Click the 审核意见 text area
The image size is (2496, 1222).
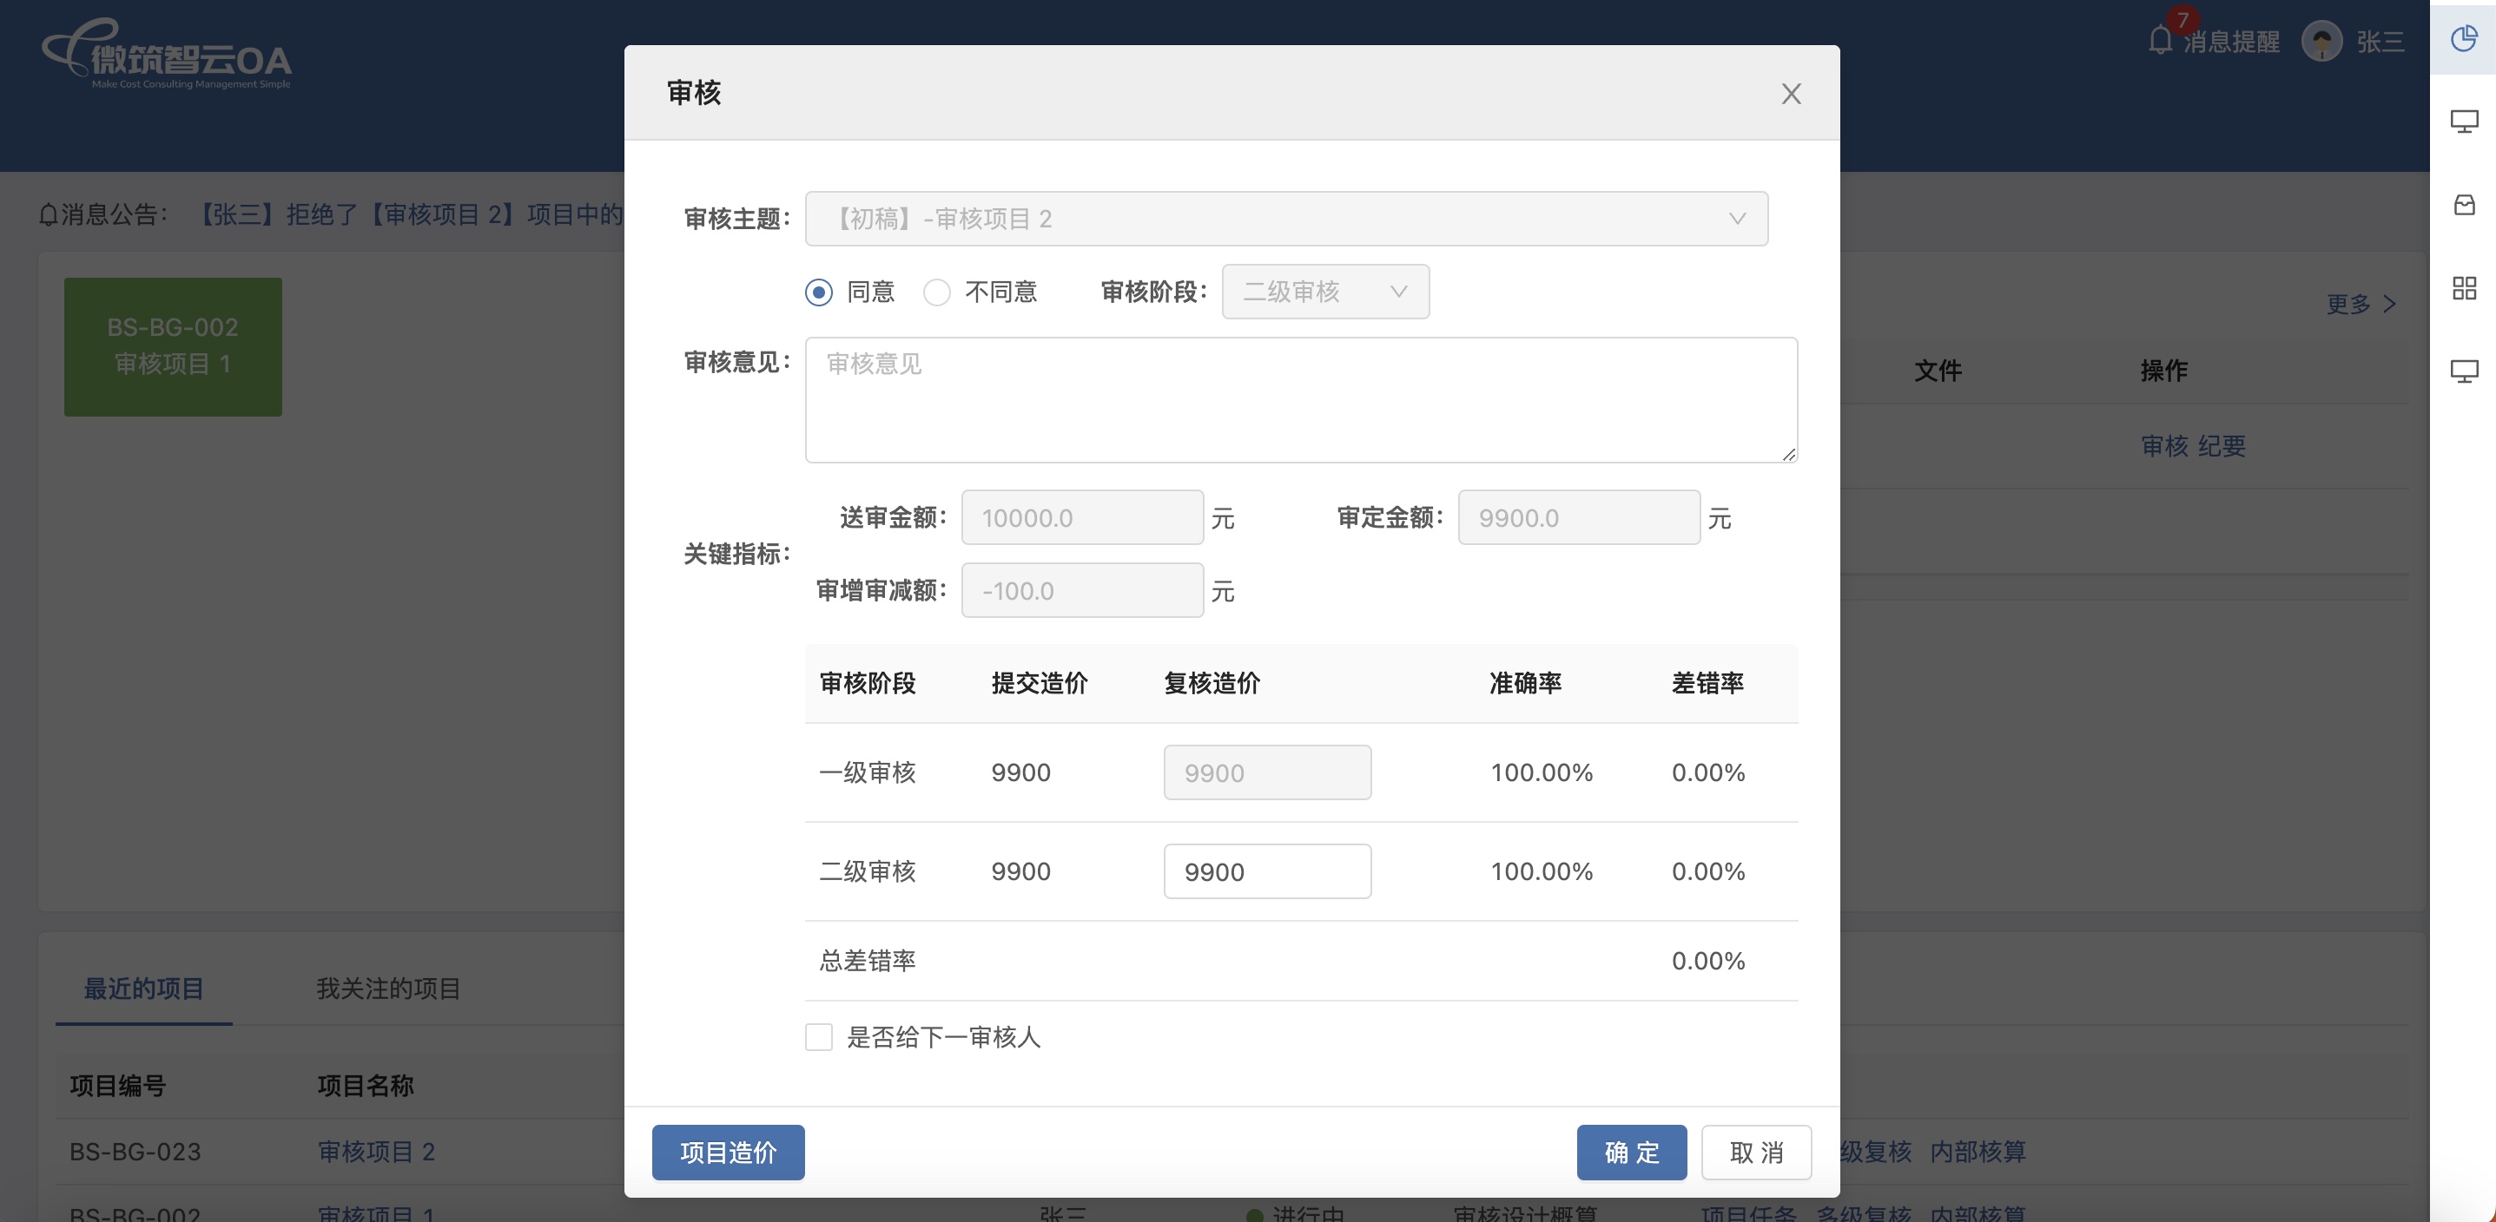click(1300, 400)
